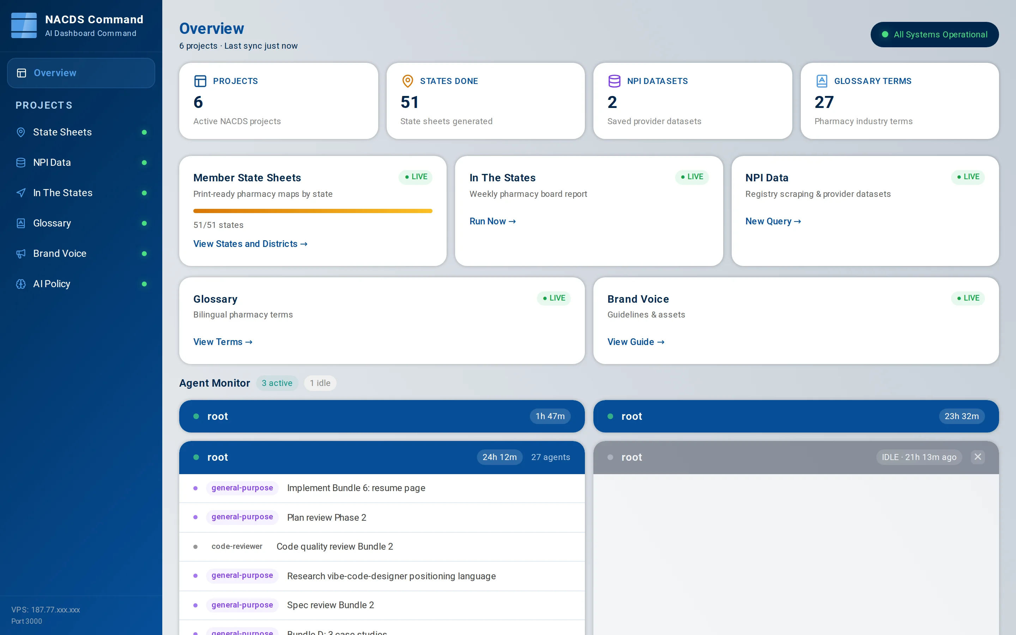Open the NPI Datasets card showing 2
The image size is (1016, 635).
692,101
